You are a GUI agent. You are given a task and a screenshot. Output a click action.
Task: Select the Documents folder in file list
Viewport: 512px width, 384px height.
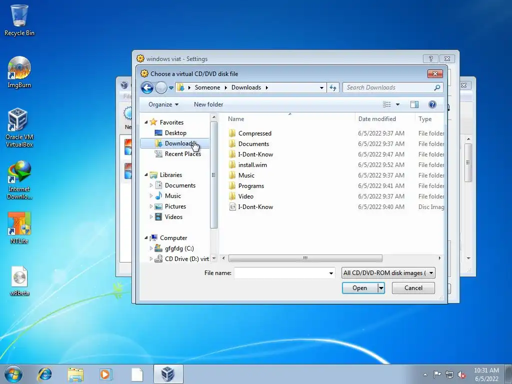(x=253, y=143)
